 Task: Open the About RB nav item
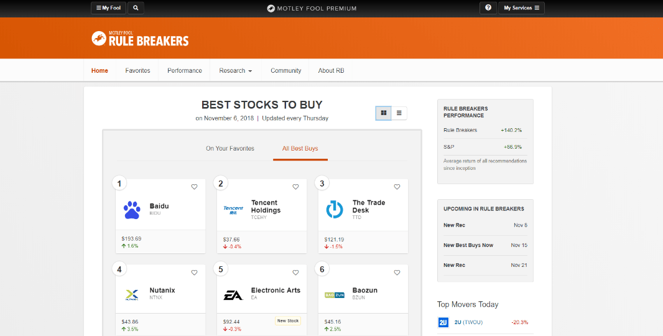331,71
